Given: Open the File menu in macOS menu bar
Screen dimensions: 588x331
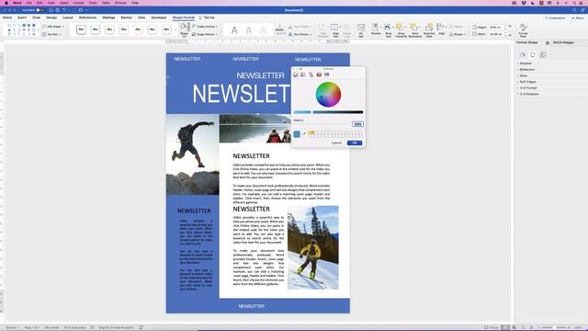Looking at the screenshot, I should click(x=28, y=3).
